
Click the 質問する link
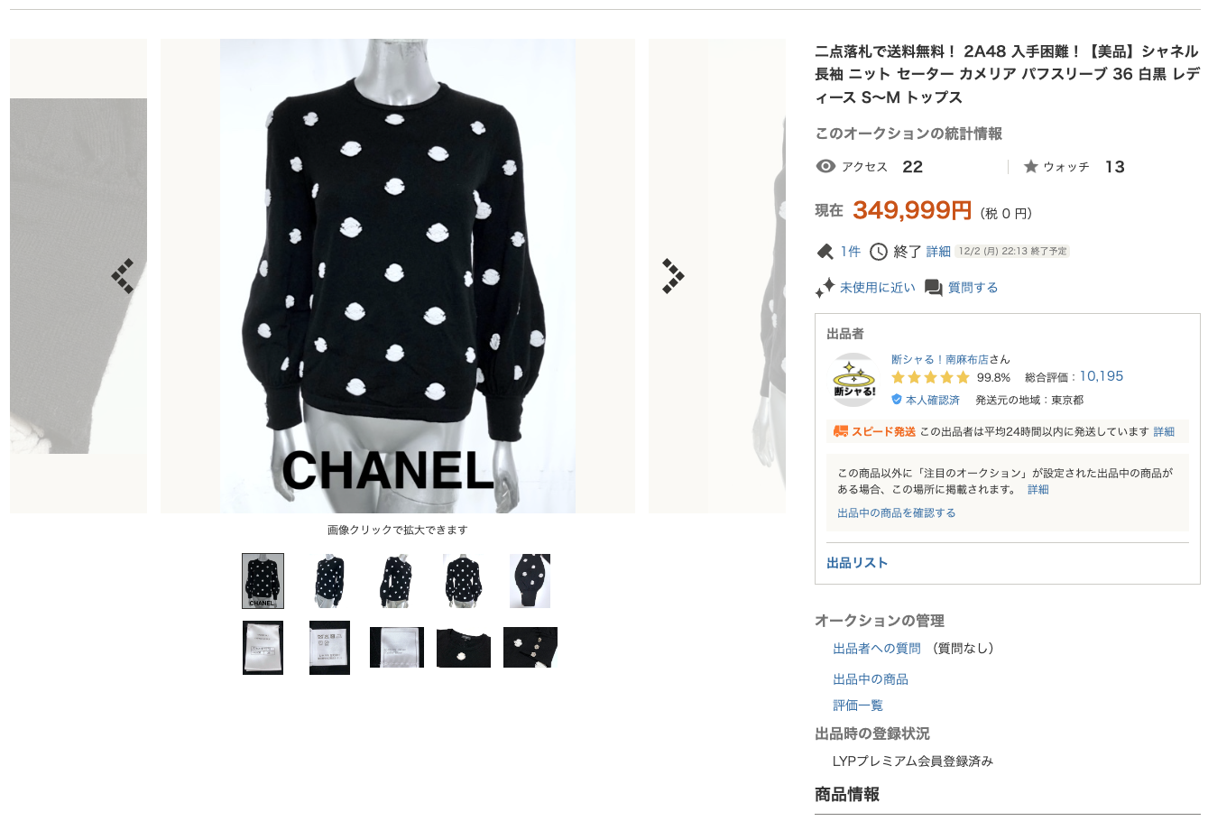973,288
